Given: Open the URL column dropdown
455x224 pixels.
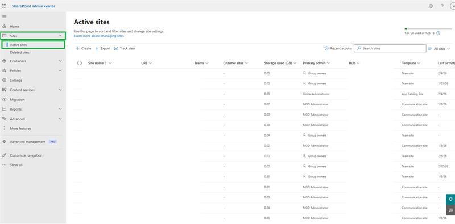Looking at the screenshot, I should (150, 63).
